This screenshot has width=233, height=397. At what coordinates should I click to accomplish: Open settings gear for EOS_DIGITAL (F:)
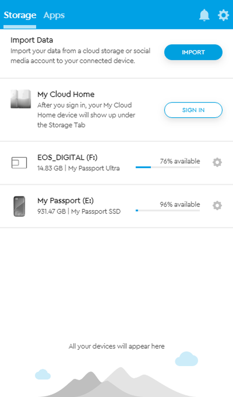coord(217,162)
